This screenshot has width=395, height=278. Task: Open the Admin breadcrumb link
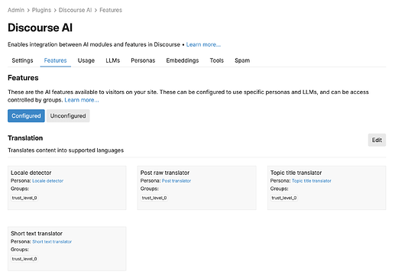click(x=16, y=10)
